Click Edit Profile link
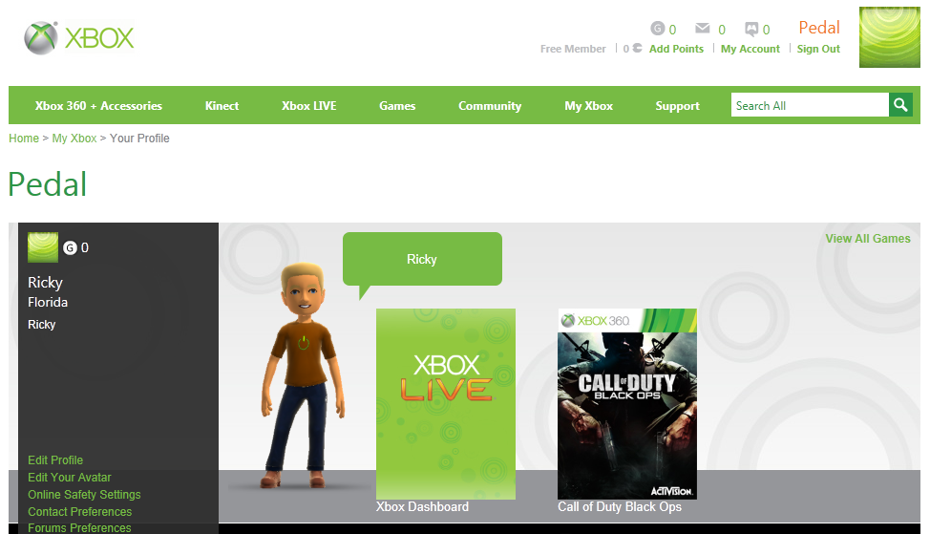This screenshot has width=930, height=534. pos(55,459)
